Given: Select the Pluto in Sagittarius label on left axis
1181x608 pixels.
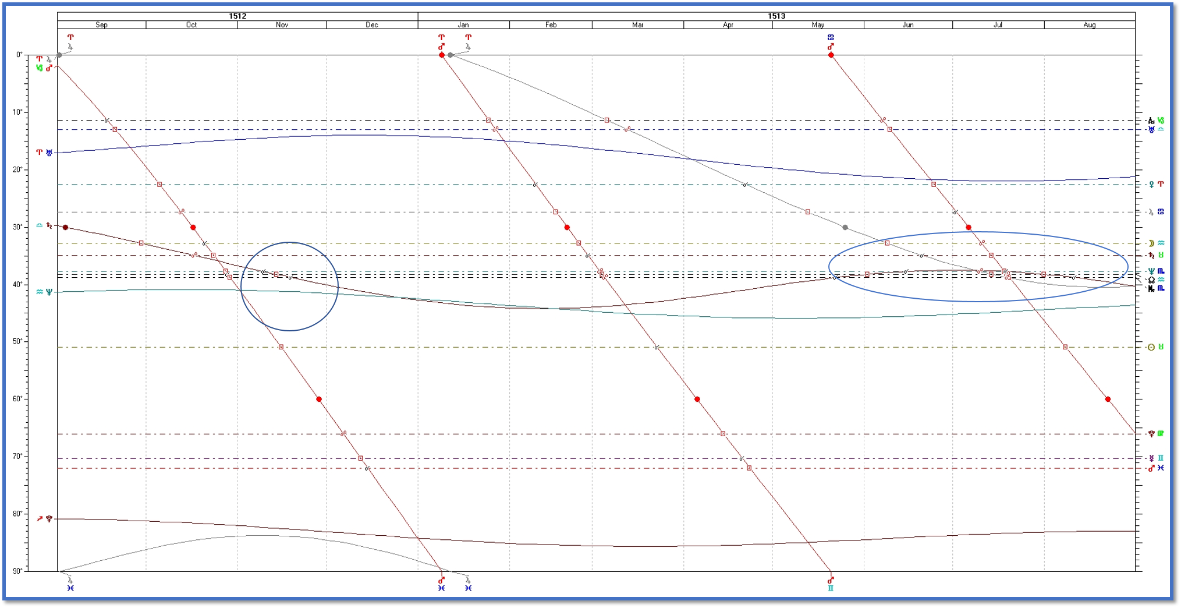Looking at the screenshot, I should pos(44,518).
